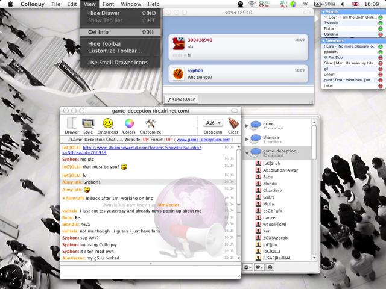
Task: Open the Encoding dropdown in the toolbar
Action: coord(213,123)
